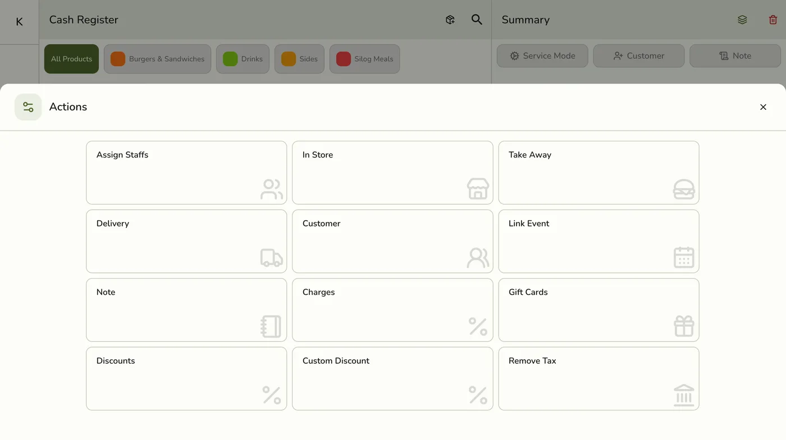Open the Custom Discount action card
Image resolution: width=786 pixels, height=440 pixels.
392,379
